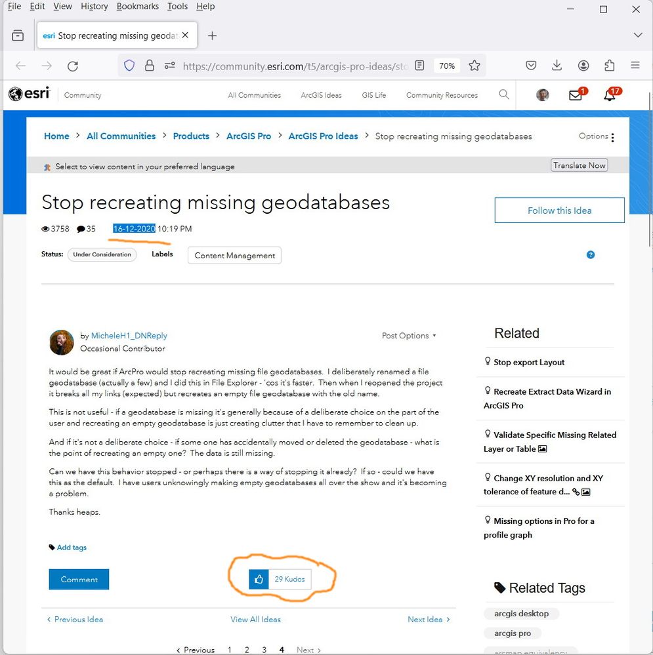
Task: Select the arcgis desktop related tag
Action: tap(521, 613)
